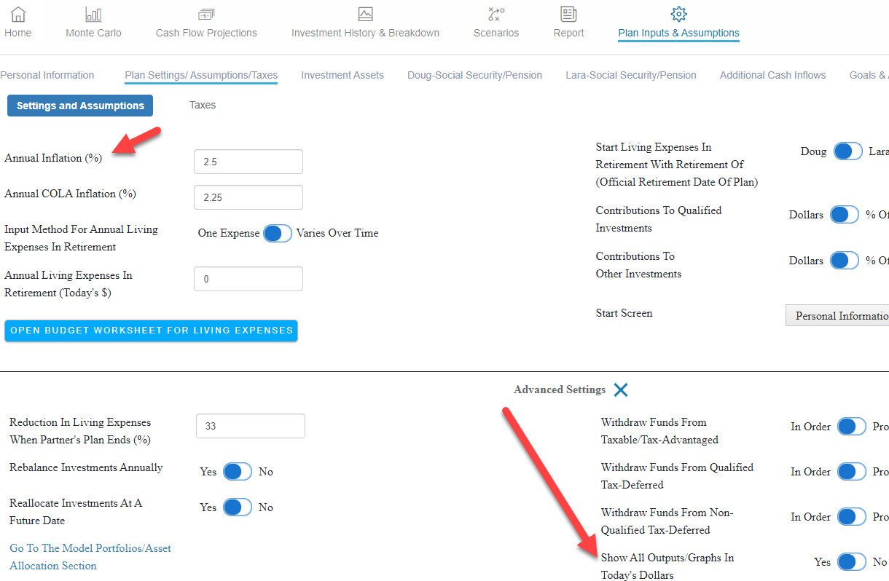Close Advanced Settings with X icon
The height and width of the screenshot is (581, 889).
point(621,390)
